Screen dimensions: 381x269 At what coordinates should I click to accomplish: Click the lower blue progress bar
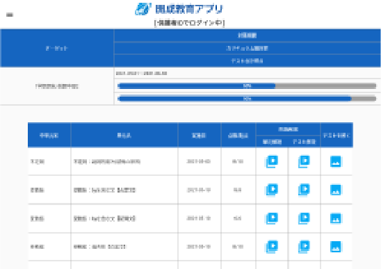click(x=247, y=99)
